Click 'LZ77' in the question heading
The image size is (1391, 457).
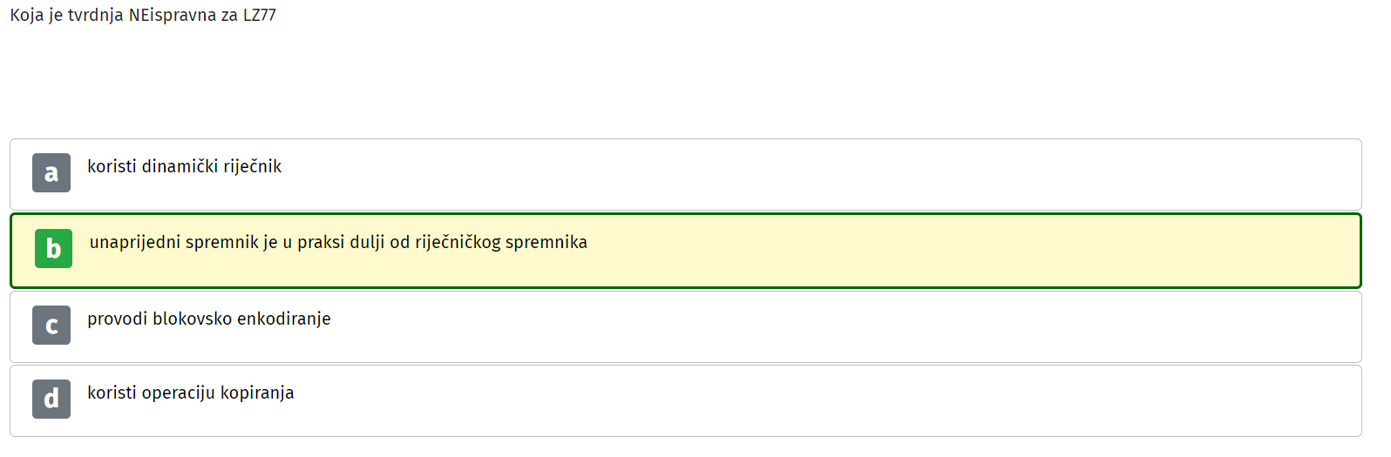point(260,15)
